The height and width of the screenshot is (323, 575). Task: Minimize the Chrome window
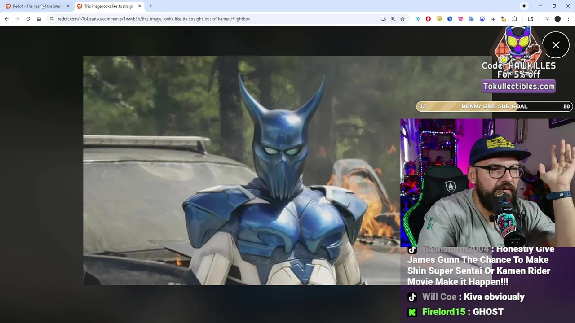click(x=540, y=6)
